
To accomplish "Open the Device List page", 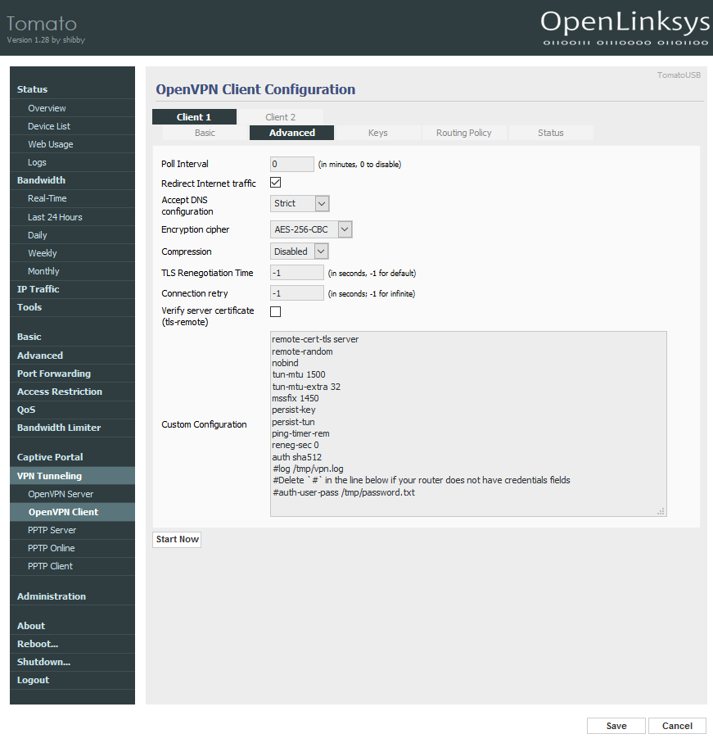I will click(x=49, y=126).
